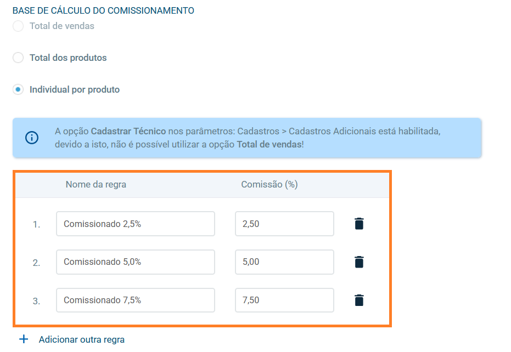This screenshot has height=352, width=511.
Task: Click the Comissionado 7,5% name field
Action: point(135,300)
